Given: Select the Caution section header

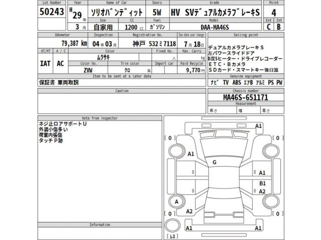Looking at the screenshot, I should pyautogui.click(x=122, y=91).
